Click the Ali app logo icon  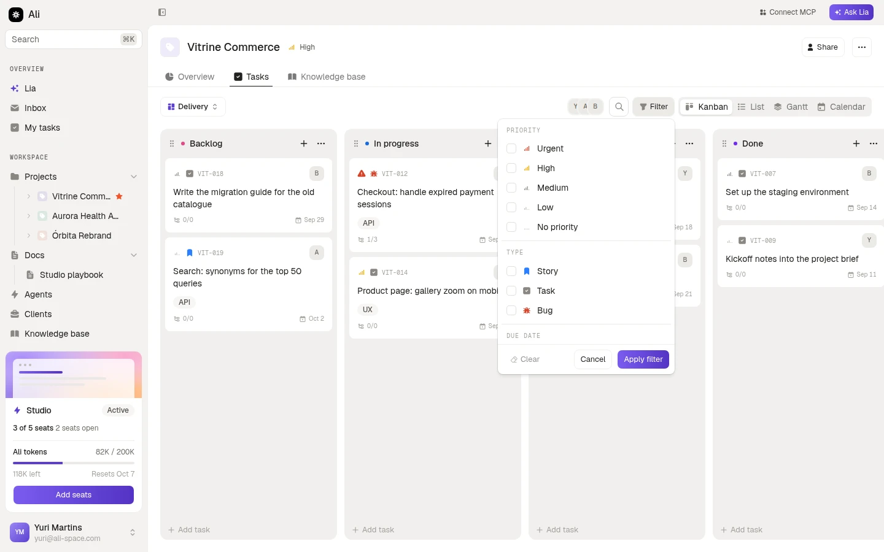[16, 14]
